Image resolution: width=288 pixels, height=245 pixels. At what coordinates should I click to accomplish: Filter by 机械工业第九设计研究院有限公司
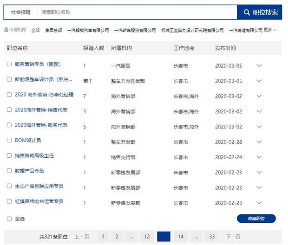(192, 30)
